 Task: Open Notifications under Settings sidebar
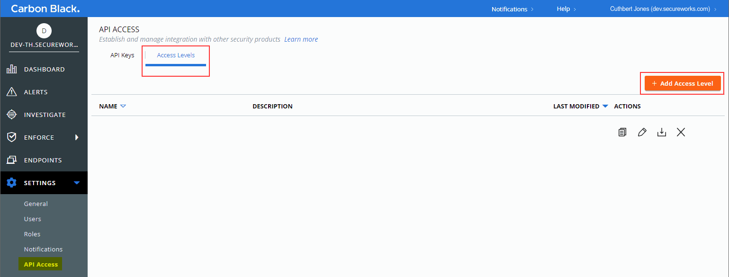pos(43,249)
